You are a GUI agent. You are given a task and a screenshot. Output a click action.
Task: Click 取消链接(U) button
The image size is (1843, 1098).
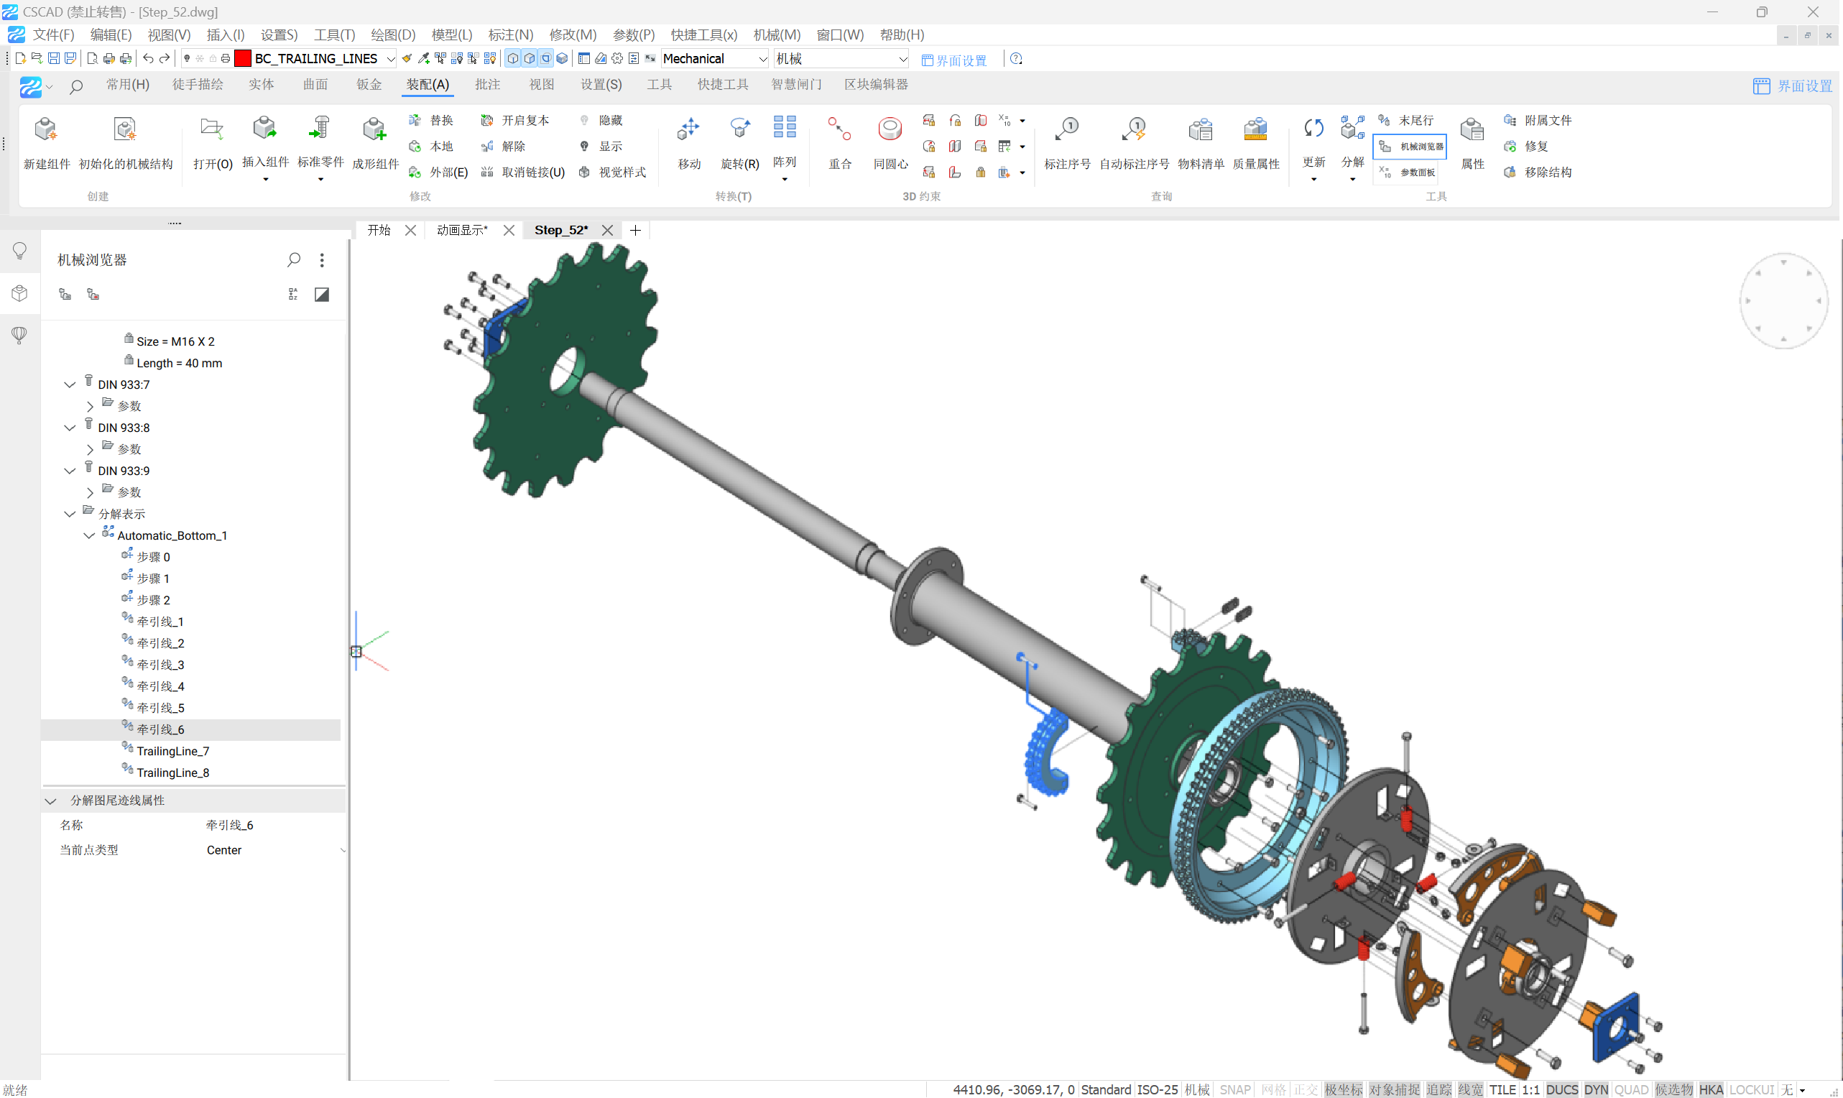(522, 172)
